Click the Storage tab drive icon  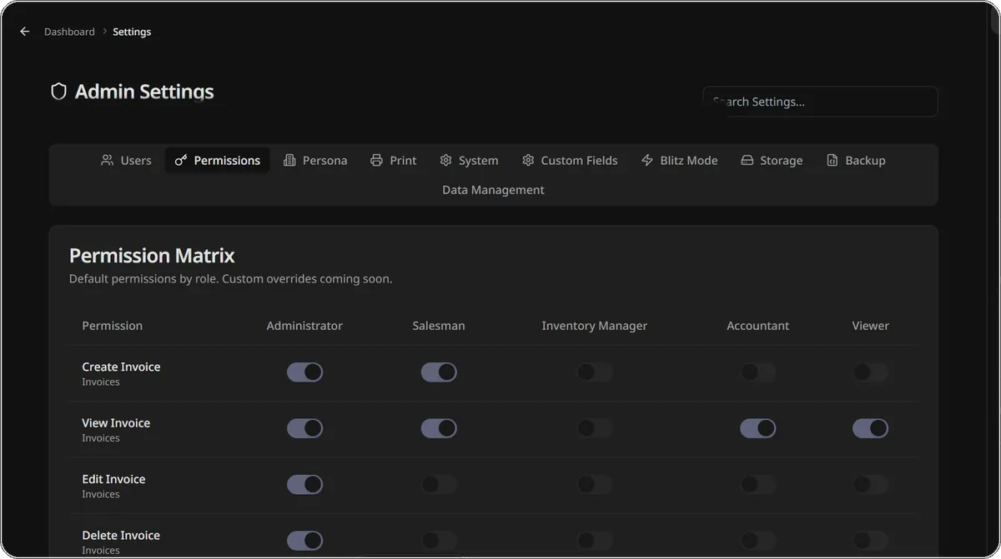(x=747, y=160)
